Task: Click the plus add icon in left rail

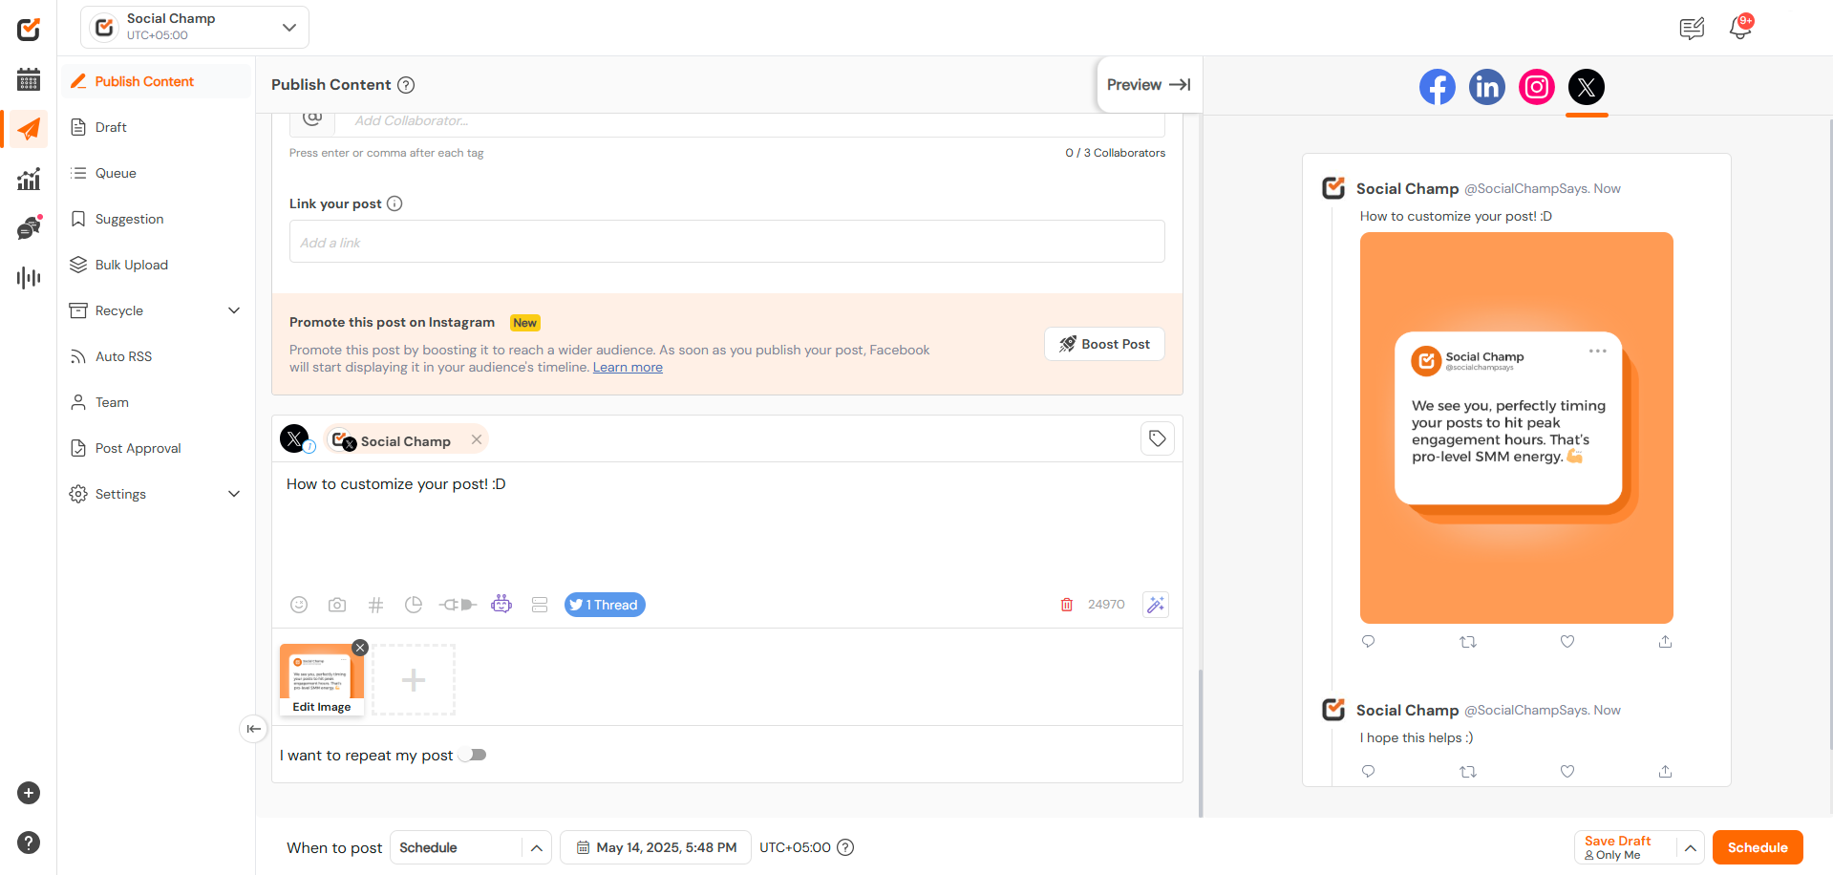Action: pos(29,793)
